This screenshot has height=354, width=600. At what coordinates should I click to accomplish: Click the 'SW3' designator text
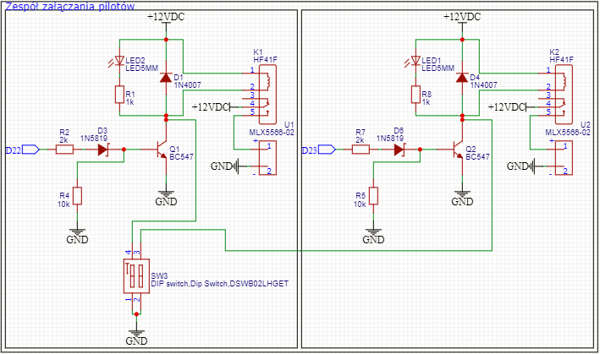[x=159, y=275]
